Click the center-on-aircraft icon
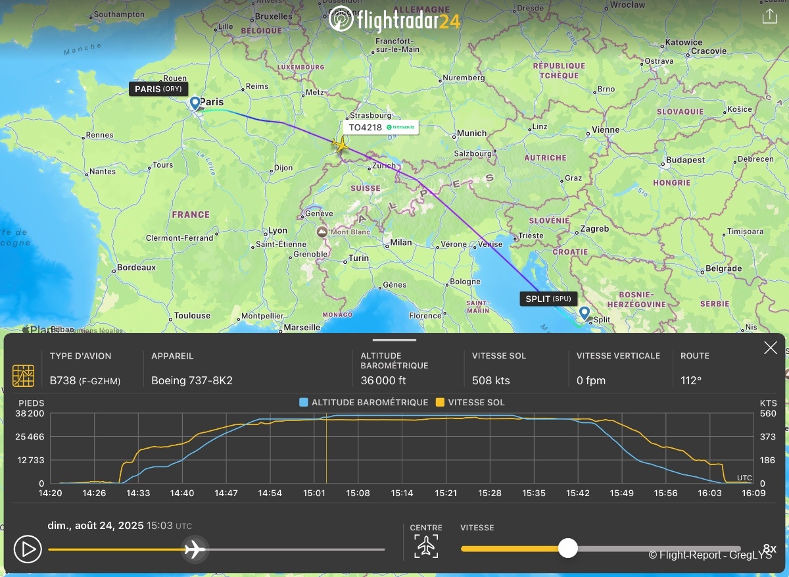This screenshot has height=577, width=789. [x=426, y=546]
